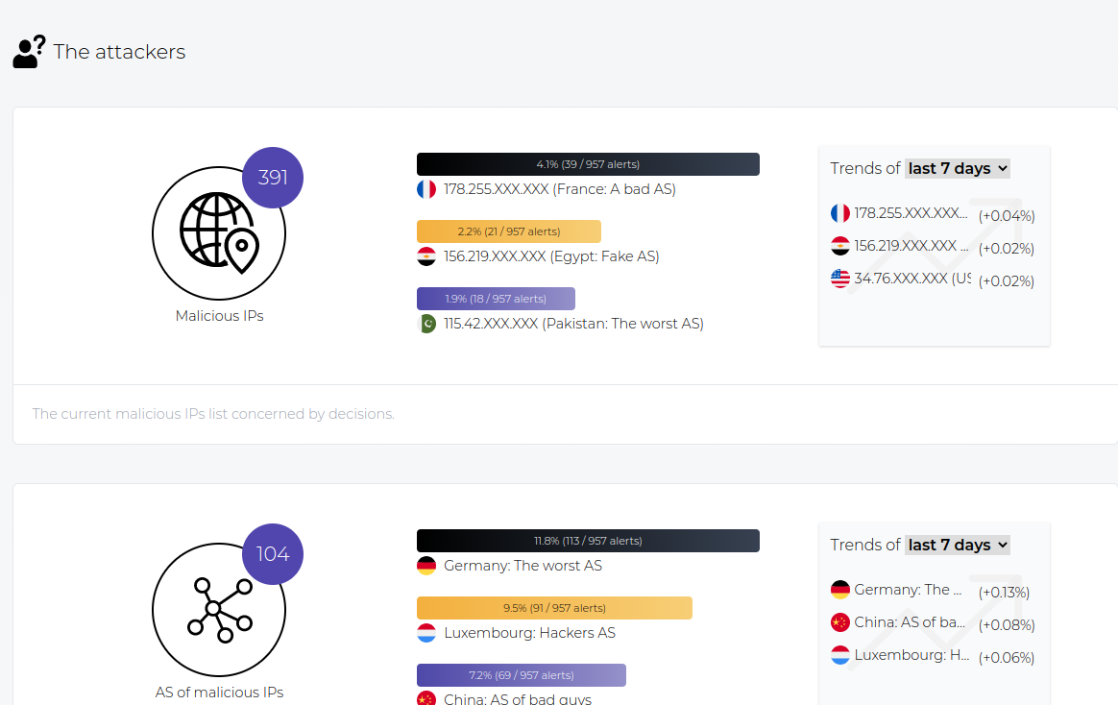Click the China flag in the lower trends panel
1118x705 pixels.
[840, 621]
